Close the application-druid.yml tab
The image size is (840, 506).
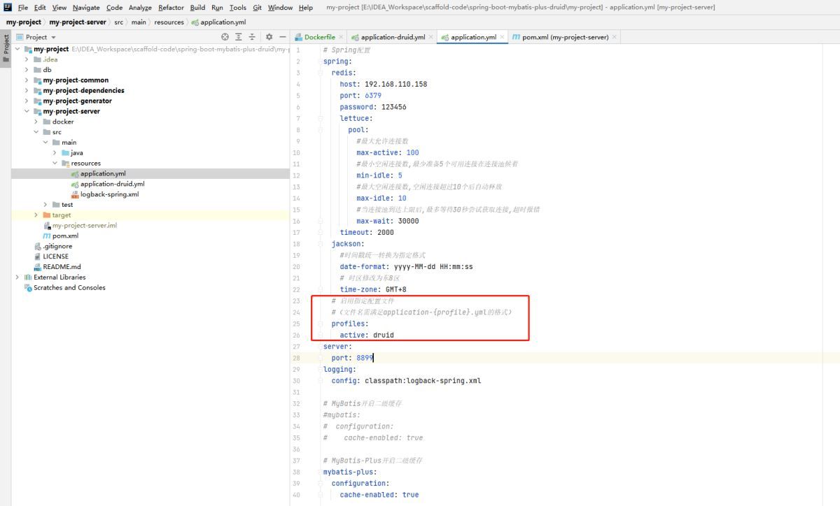coord(431,37)
